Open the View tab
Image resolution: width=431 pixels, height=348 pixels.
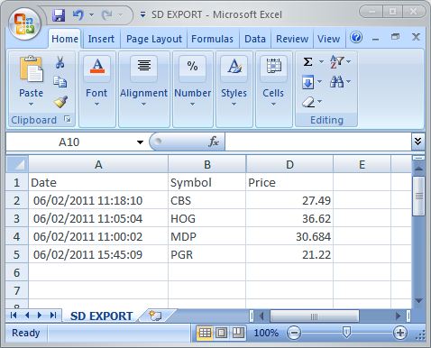(x=329, y=39)
